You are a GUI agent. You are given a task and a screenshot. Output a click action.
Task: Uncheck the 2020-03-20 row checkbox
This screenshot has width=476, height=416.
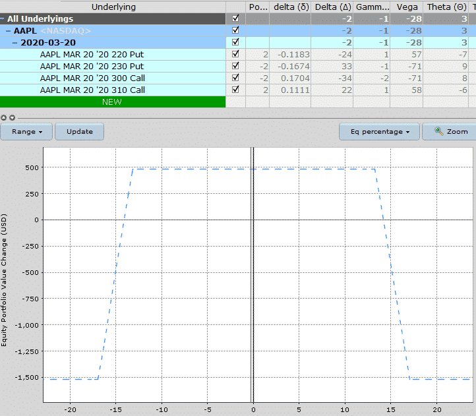coord(235,42)
